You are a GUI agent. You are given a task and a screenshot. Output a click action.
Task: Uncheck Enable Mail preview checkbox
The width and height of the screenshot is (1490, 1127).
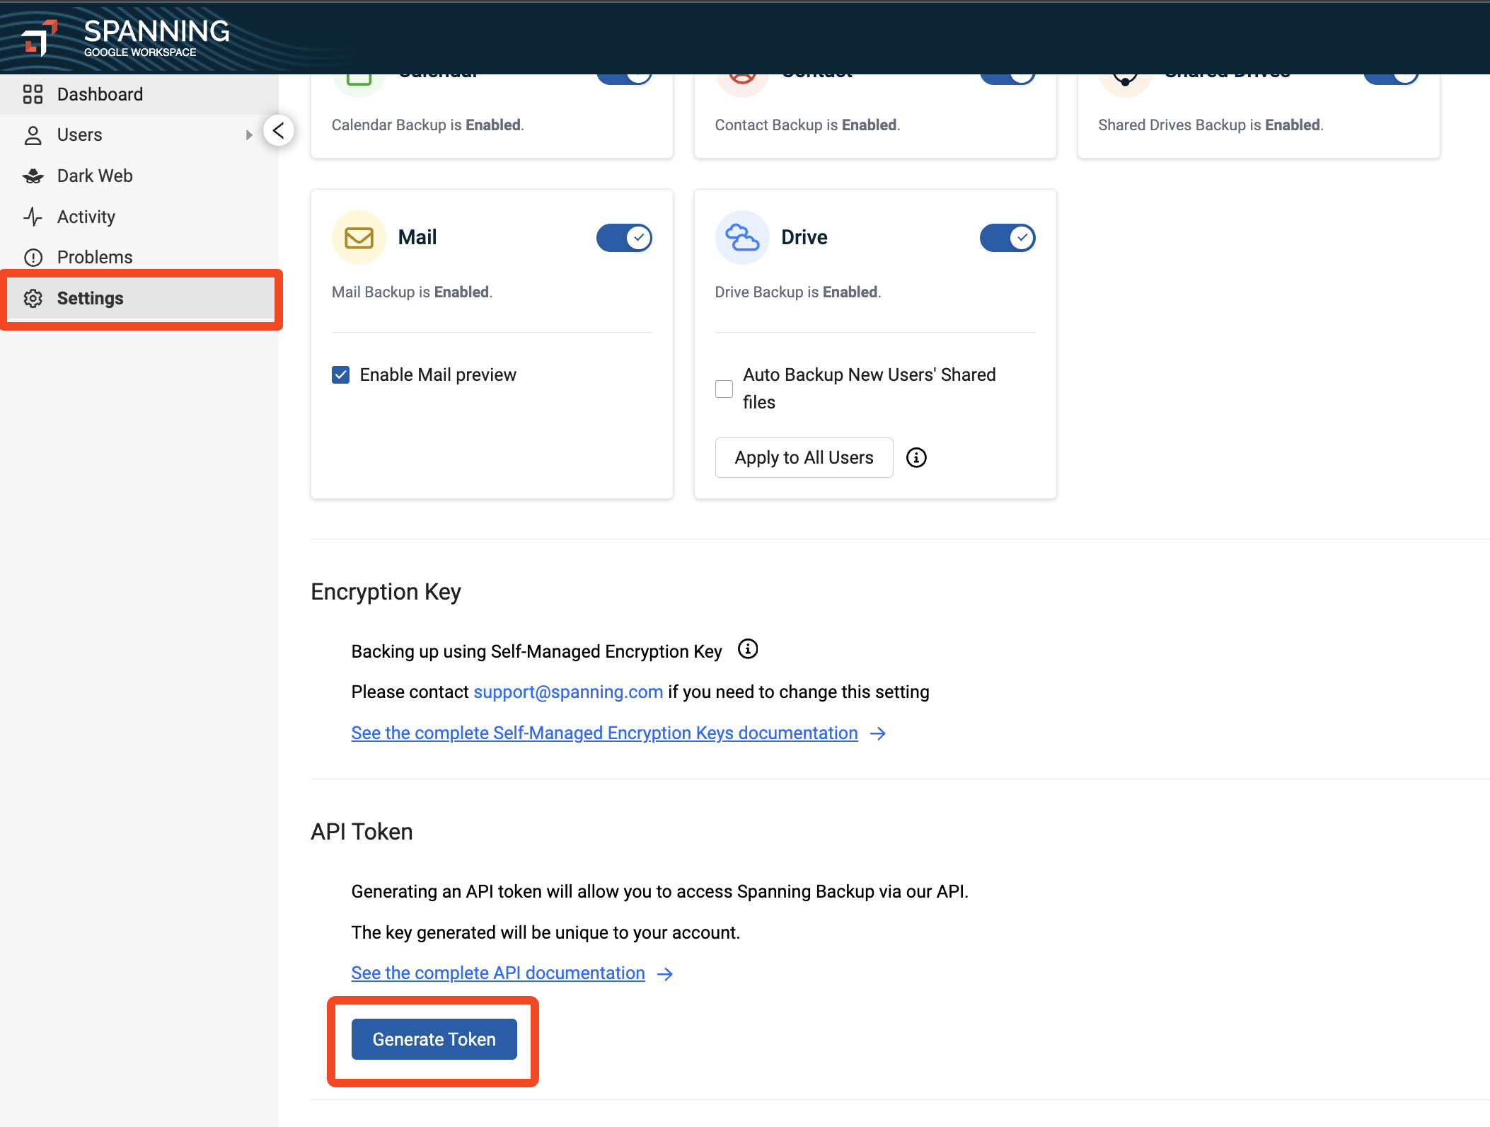pyautogui.click(x=340, y=374)
